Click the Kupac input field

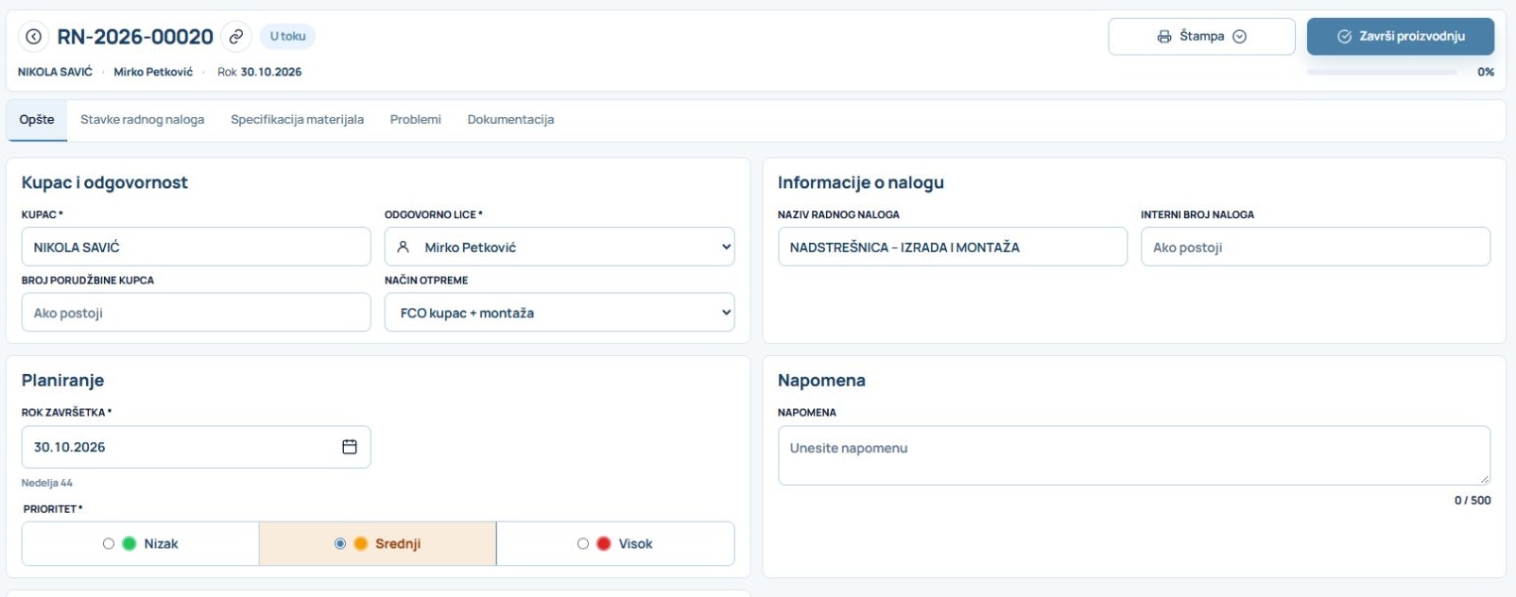tap(197, 247)
